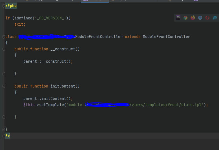Click 'function' keyword before initContent
The height and width of the screenshot is (150, 219).
(x=39, y=86)
